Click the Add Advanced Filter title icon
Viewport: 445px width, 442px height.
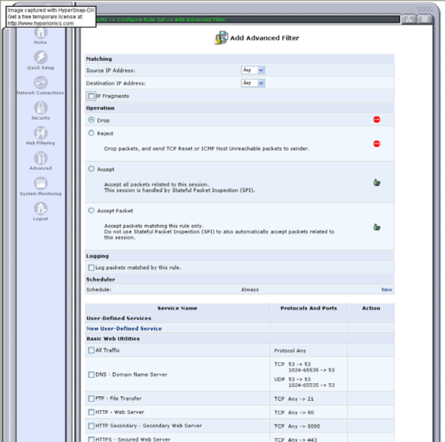tap(221, 38)
